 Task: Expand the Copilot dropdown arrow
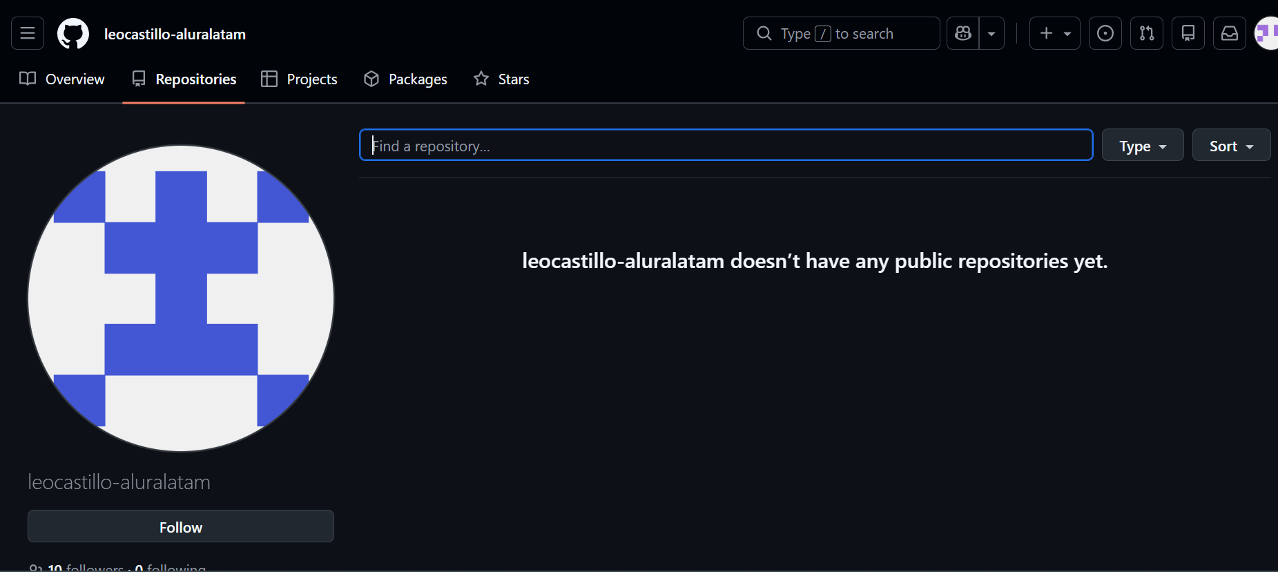coord(992,33)
